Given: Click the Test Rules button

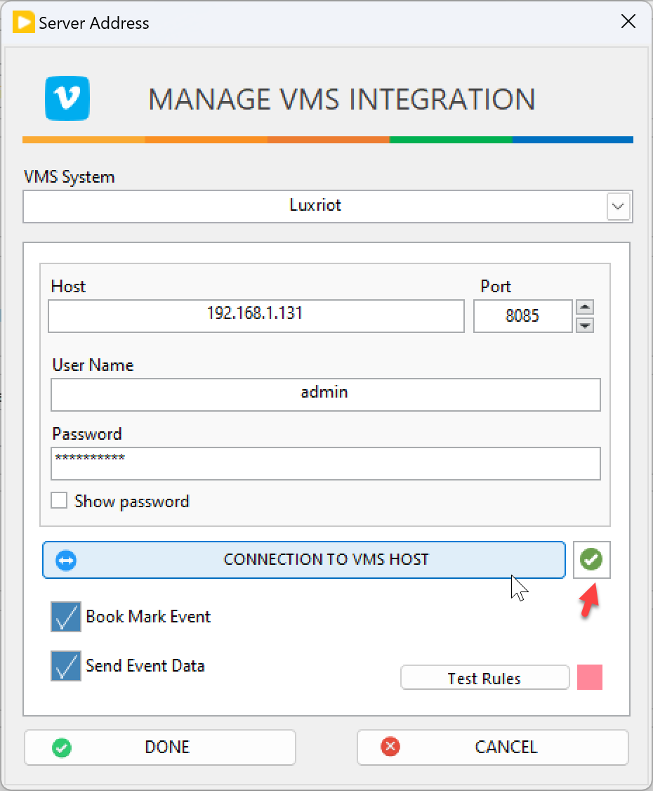Looking at the screenshot, I should [x=484, y=679].
